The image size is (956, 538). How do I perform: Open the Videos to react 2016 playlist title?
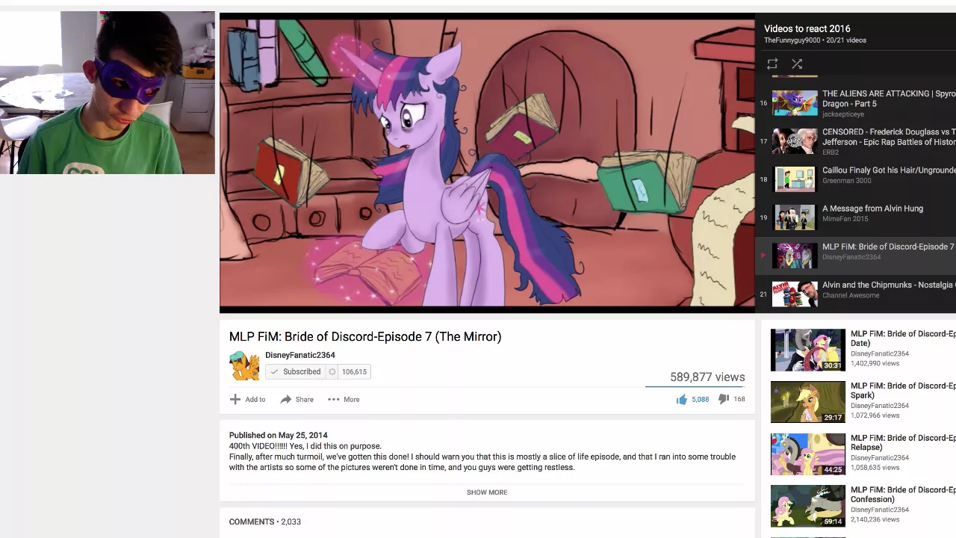pyautogui.click(x=807, y=28)
